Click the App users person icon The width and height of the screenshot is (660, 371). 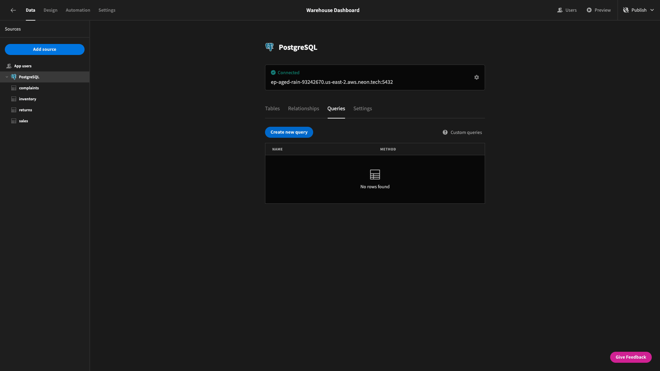9,66
